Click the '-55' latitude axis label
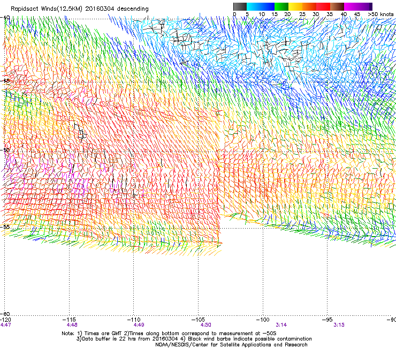Screen dimensions: 396x348 coord(5,226)
